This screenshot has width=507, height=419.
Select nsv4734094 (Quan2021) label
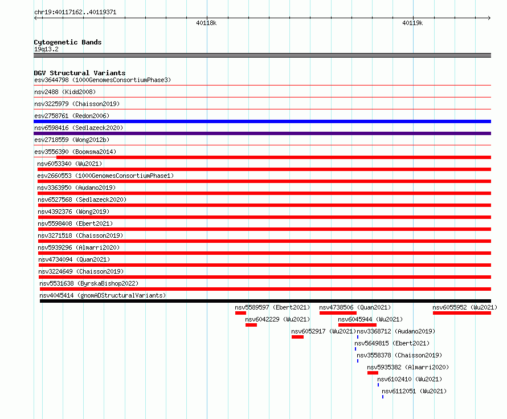(74, 259)
